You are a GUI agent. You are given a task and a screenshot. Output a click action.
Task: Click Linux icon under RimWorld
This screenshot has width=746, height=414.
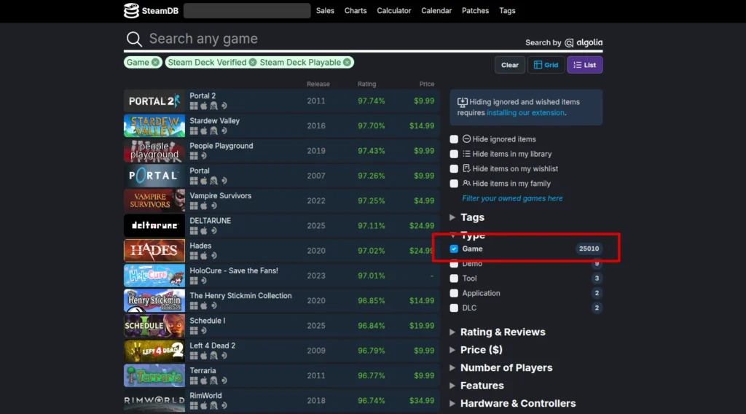(x=213, y=405)
